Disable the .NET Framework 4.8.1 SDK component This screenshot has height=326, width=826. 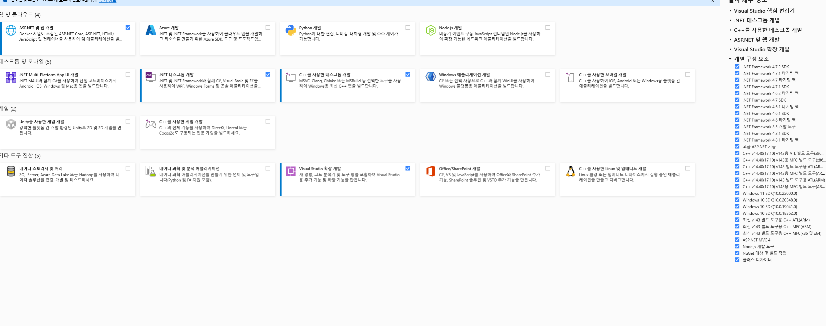(x=737, y=133)
